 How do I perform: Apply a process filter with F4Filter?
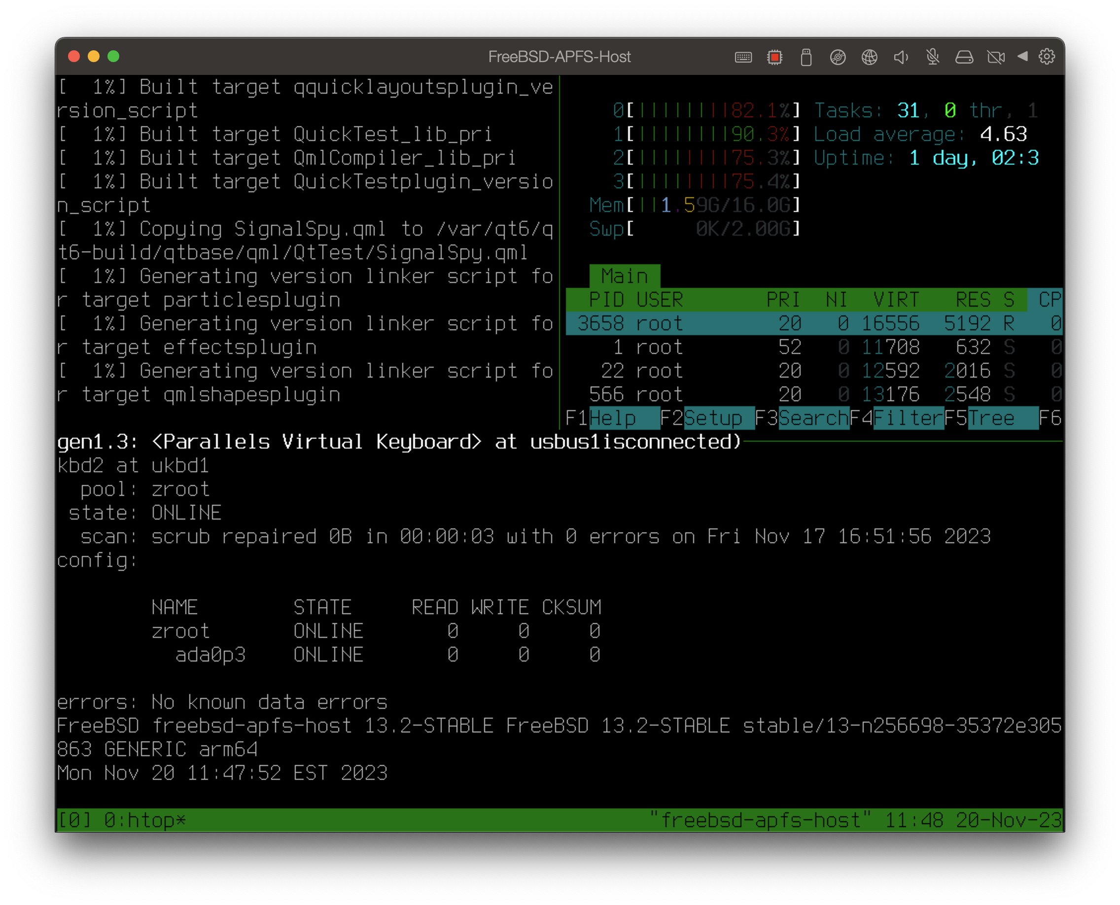coord(906,418)
